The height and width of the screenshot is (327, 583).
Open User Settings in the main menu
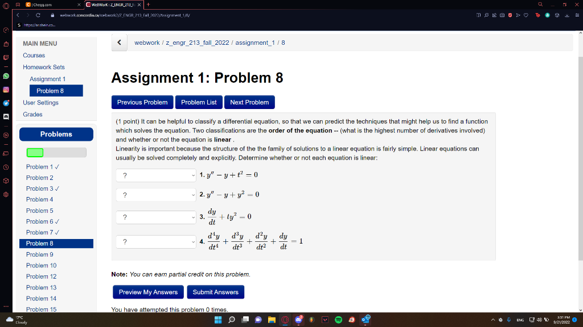42,102
